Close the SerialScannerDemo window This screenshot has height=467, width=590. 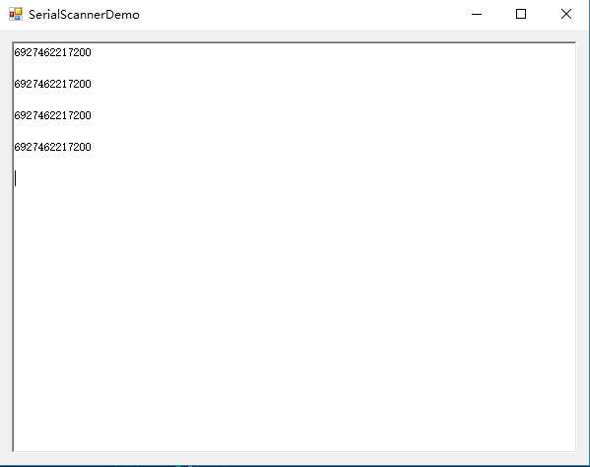566,15
